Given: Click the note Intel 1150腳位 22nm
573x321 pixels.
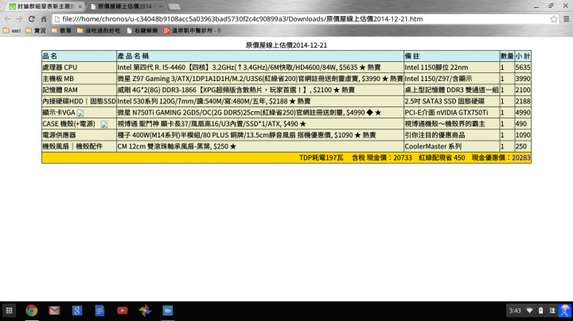Looking at the screenshot, I should [x=436, y=68].
